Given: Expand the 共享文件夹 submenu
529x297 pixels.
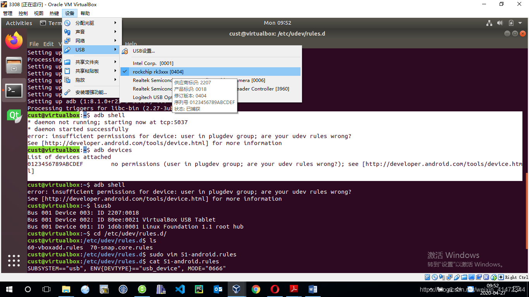Looking at the screenshot, I should coord(92,62).
